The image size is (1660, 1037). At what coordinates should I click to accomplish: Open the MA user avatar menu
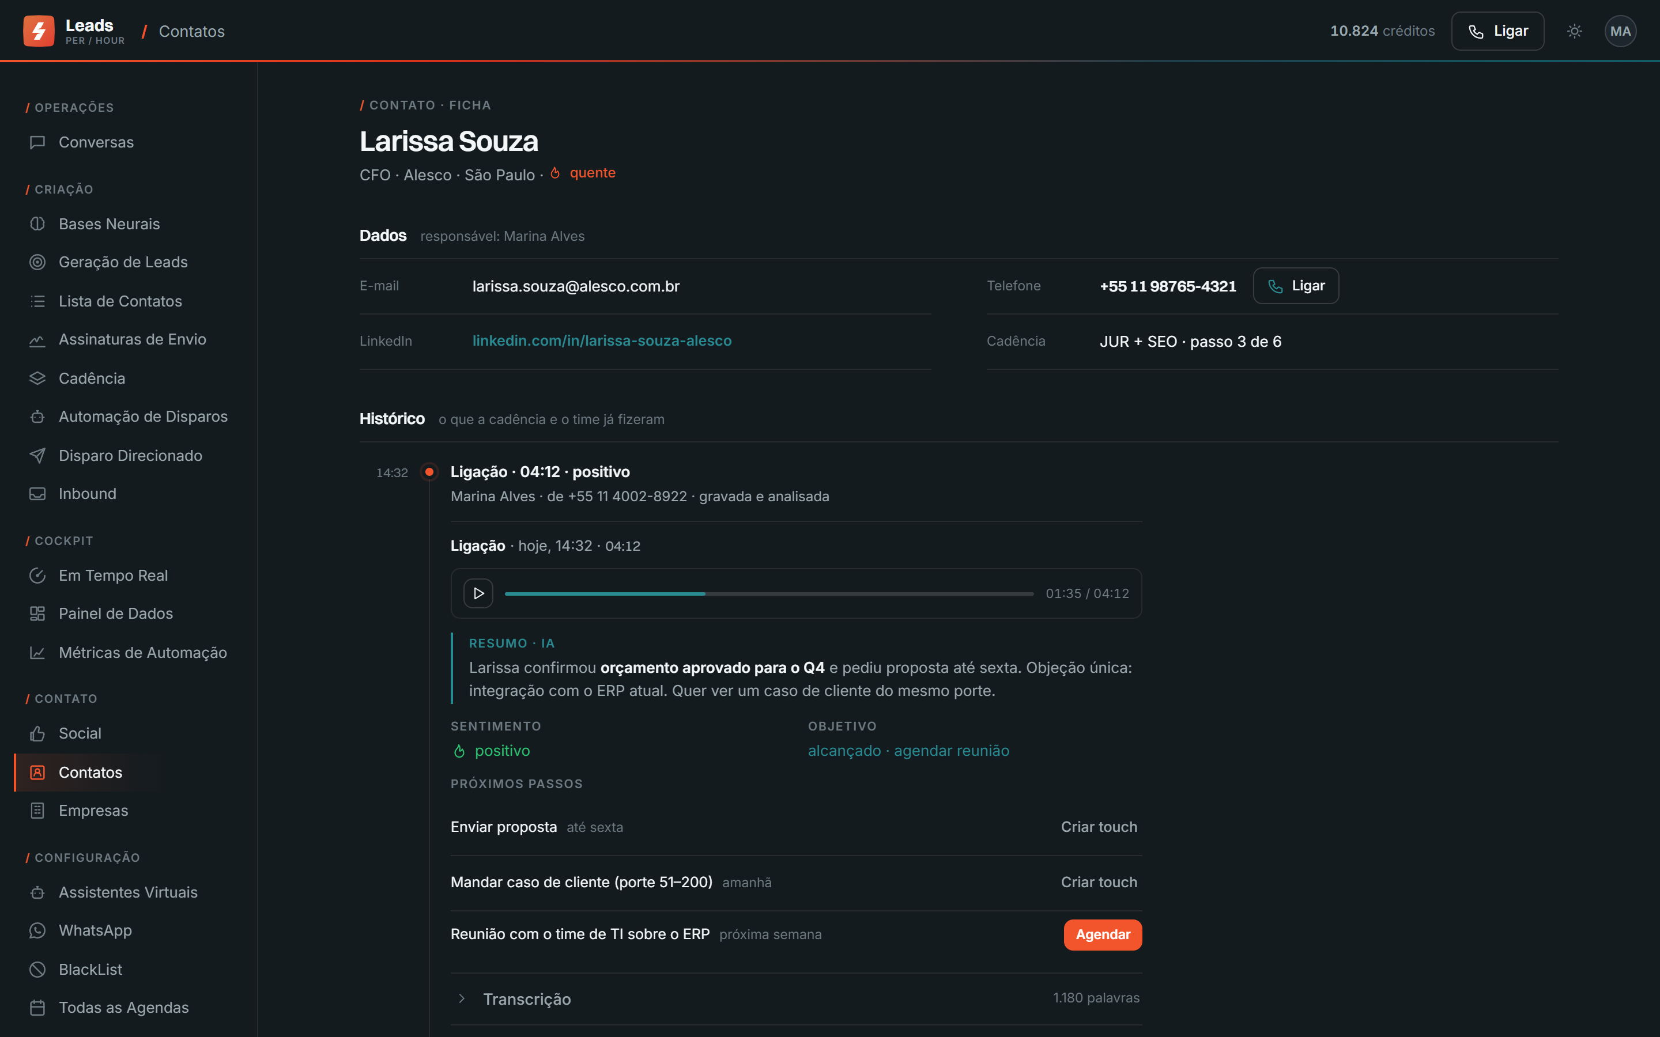click(x=1620, y=31)
